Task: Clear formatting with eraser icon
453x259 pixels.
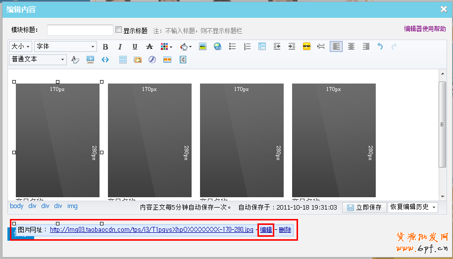Action: click(75, 60)
